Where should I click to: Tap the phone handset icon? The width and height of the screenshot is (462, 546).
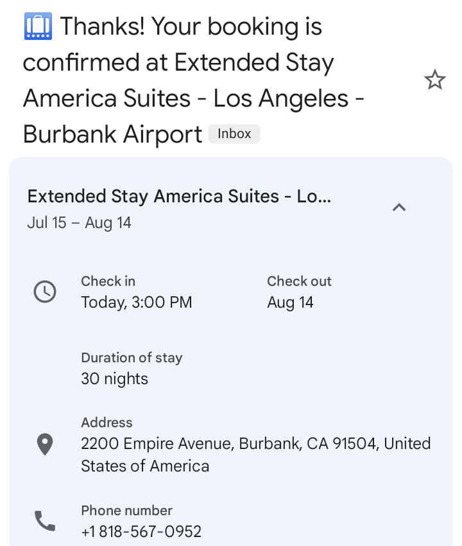[44, 521]
